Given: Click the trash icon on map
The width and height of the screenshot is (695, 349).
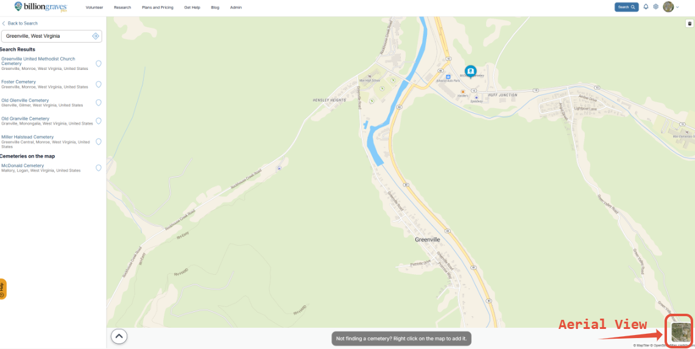Looking at the screenshot, I should tap(690, 24).
